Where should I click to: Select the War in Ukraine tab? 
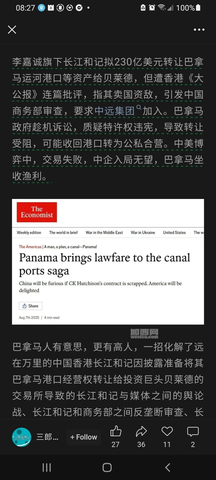pos(143,232)
